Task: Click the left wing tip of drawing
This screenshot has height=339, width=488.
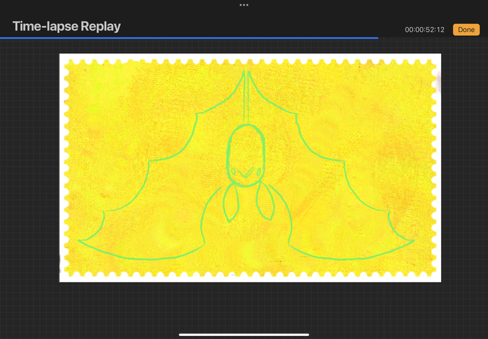Action: pyautogui.click(x=81, y=241)
